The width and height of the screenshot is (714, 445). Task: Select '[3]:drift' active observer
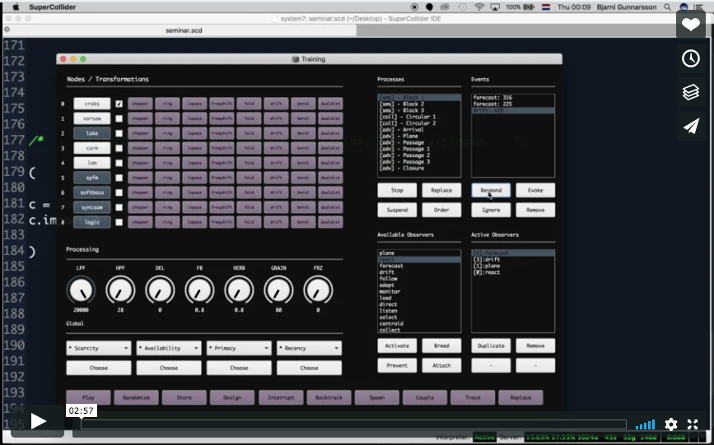[513, 259]
